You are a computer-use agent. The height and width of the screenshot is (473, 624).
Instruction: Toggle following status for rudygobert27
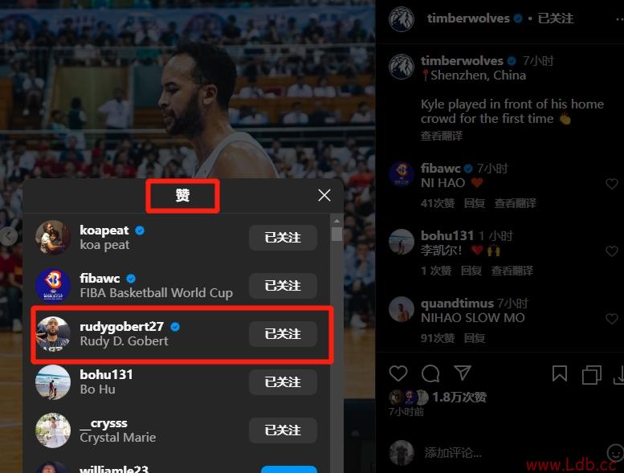pos(283,334)
